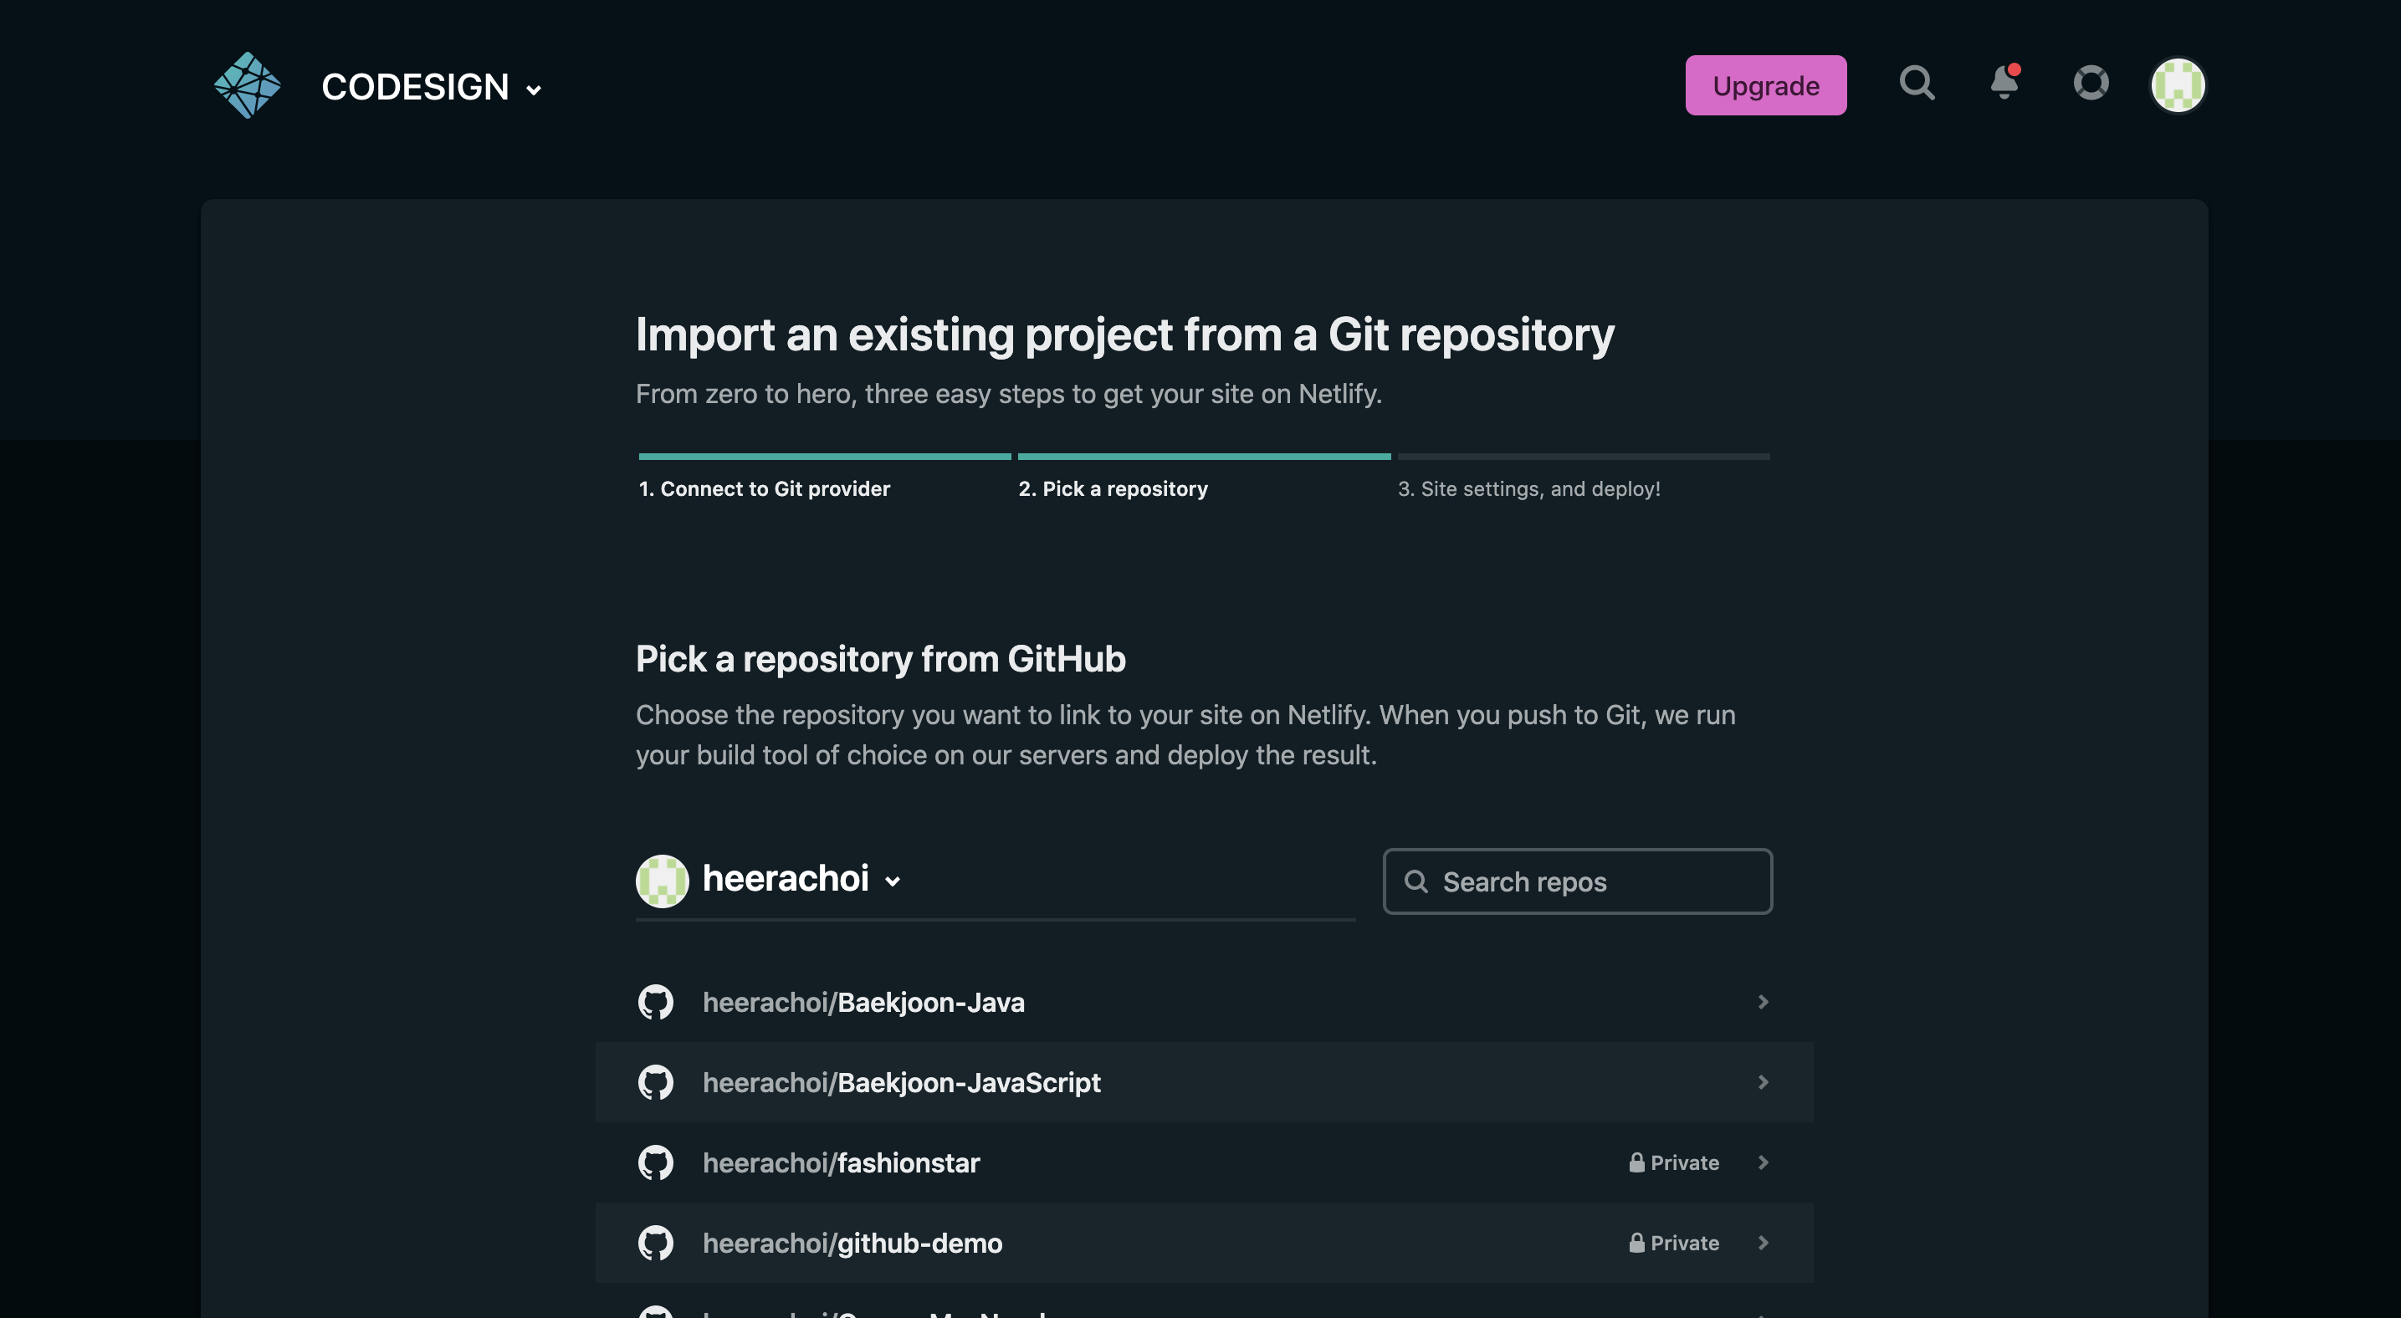2401x1318 pixels.
Task: Open the search magnifier icon in header
Action: tap(1917, 84)
